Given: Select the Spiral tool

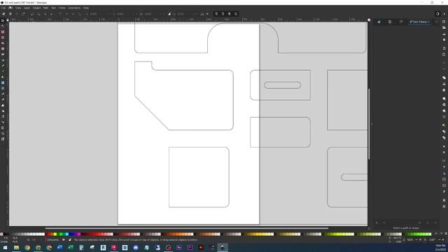Looking at the screenshot, I should (x=3, y=55).
